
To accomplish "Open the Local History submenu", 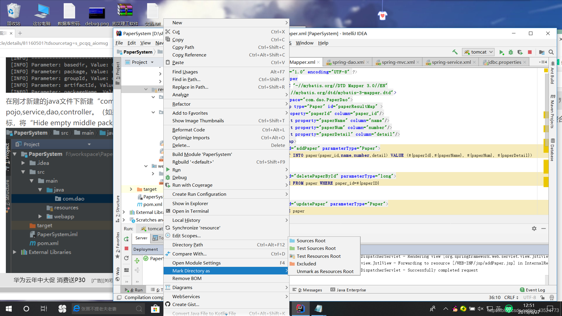I will click(x=226, y=220).
